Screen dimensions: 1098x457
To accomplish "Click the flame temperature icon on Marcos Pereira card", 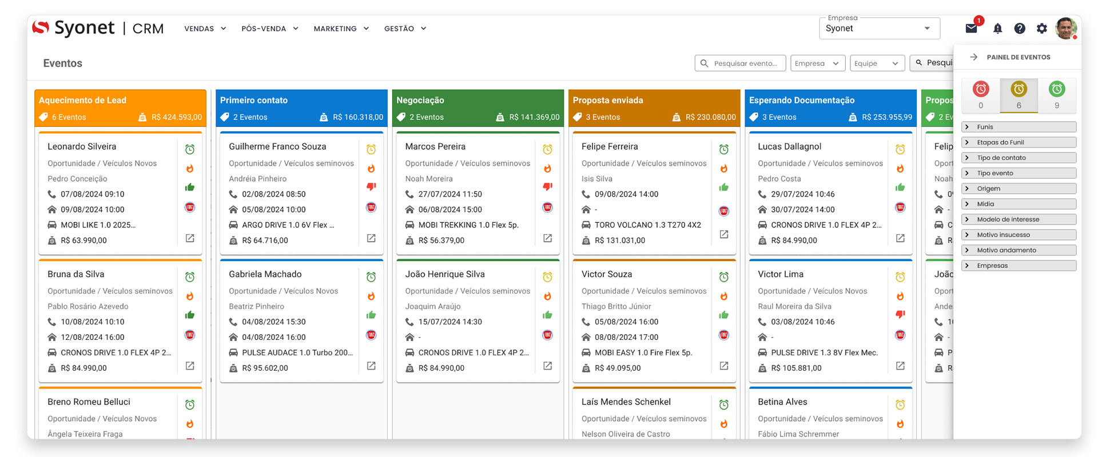I will click(547, 169).
